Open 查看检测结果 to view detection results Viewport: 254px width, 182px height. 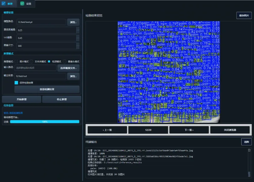coord(47,89)
